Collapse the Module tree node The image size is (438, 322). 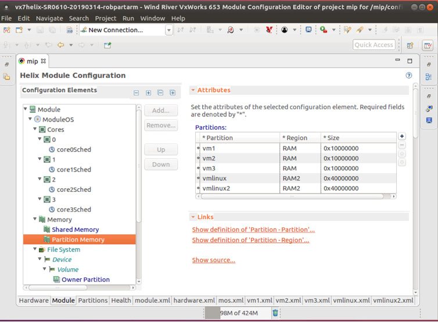tap(26, 109)
